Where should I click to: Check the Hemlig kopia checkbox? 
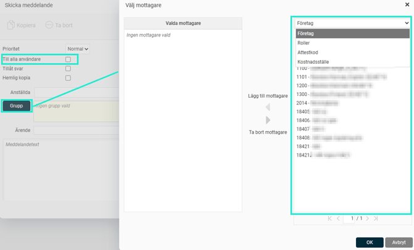(x=68, y=78)
